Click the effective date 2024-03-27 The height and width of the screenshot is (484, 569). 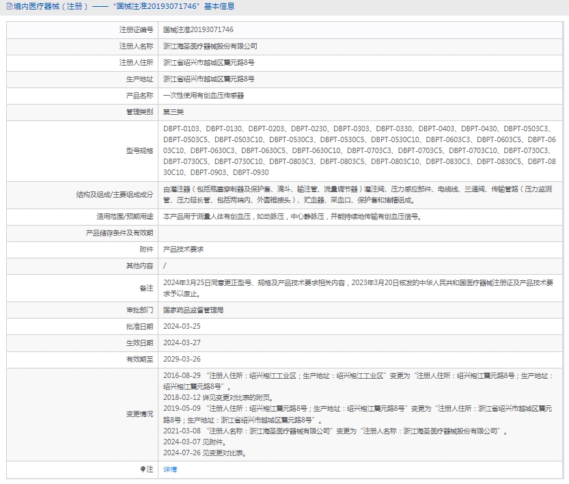(x=182, y=342)
